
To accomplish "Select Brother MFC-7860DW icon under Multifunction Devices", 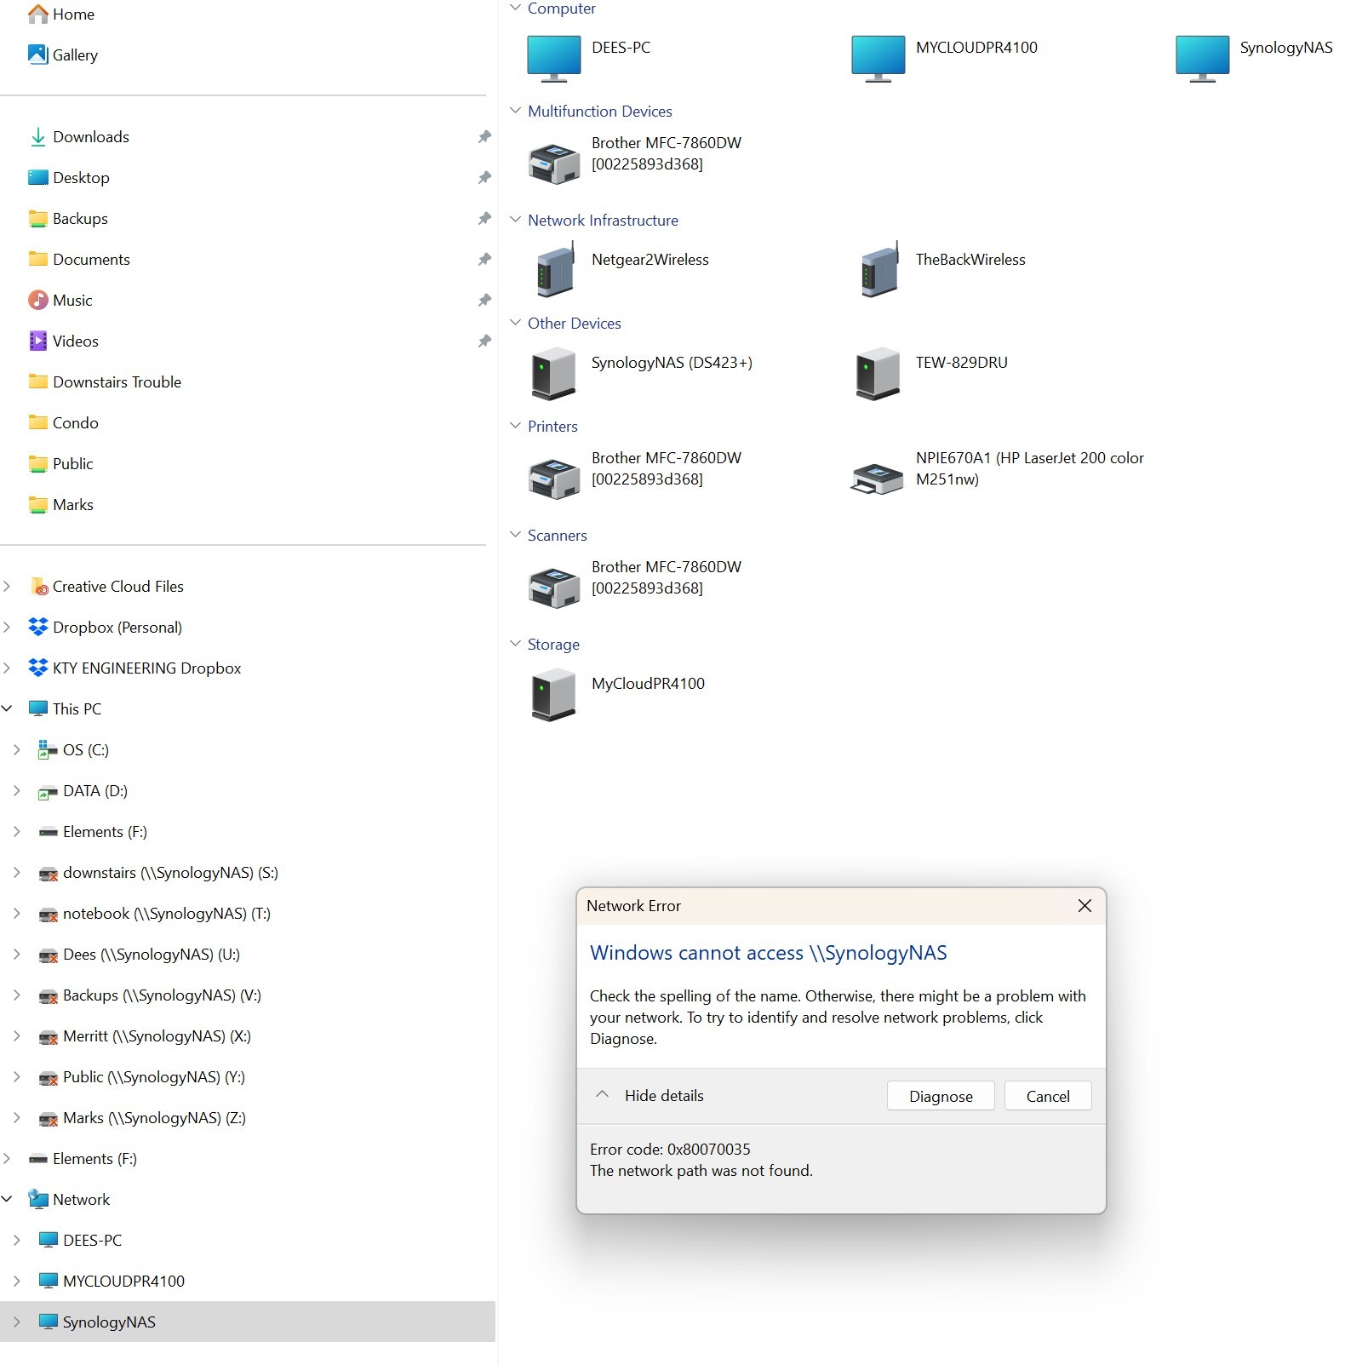I will pyautogui.click(x=554, y=162).
